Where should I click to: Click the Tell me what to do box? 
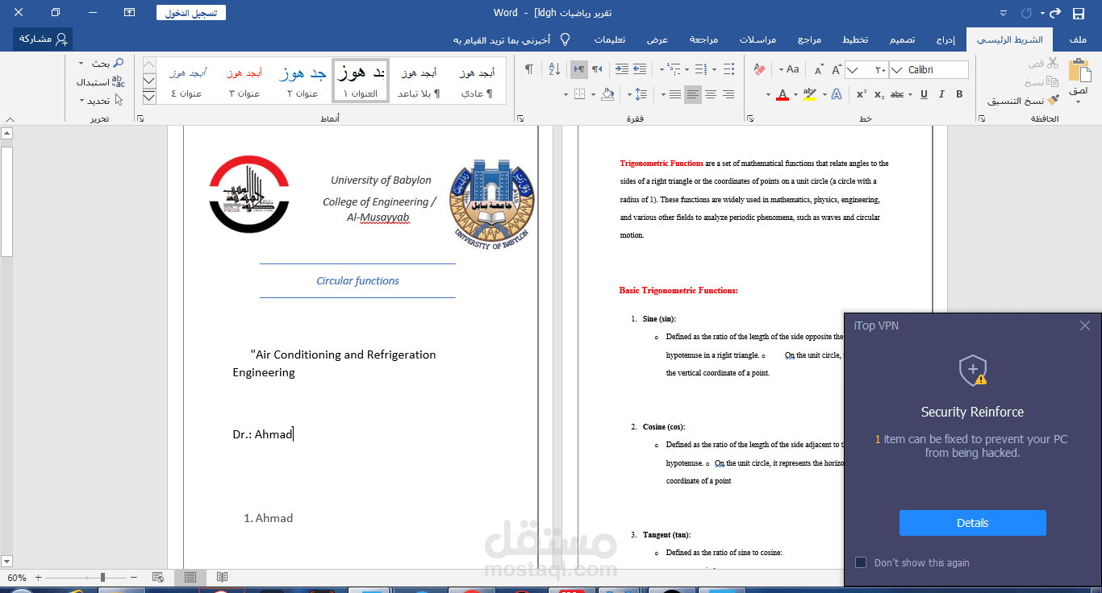pos(511,39)
